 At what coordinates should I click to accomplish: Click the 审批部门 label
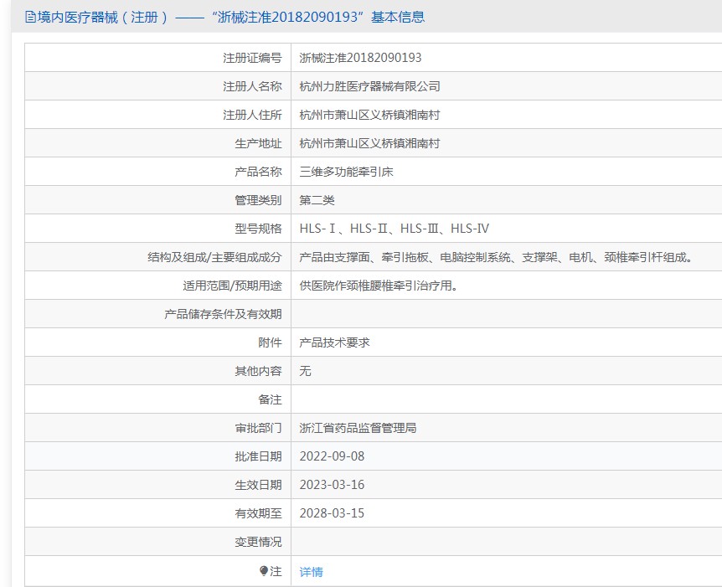258,428
